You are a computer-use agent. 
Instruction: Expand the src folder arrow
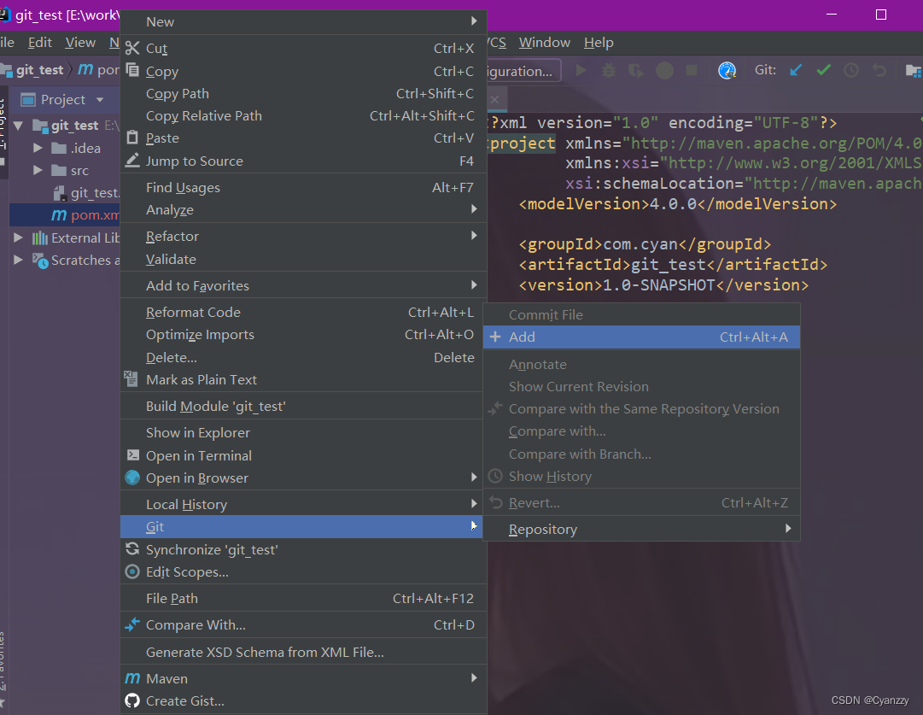[38, 170]
